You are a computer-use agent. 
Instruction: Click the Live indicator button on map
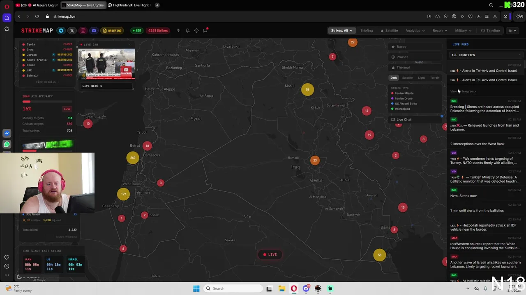pos(270,254)
